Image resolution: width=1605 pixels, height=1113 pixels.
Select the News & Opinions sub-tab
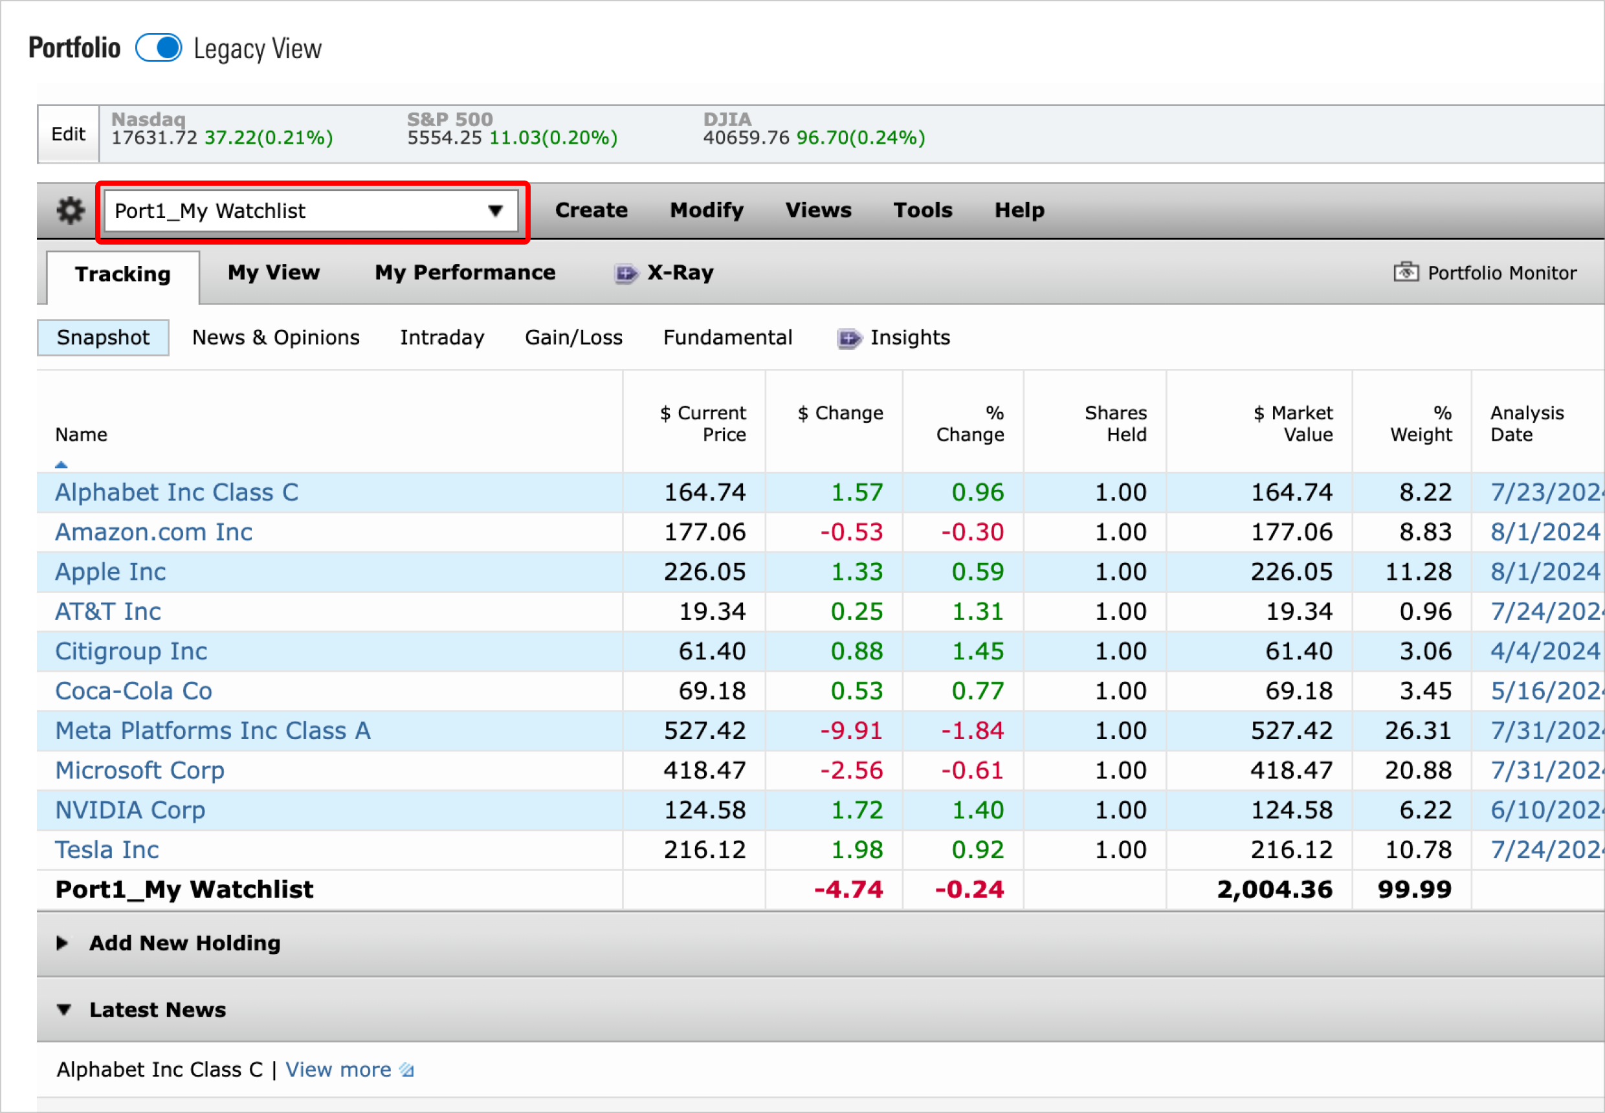tap(276, 338)
